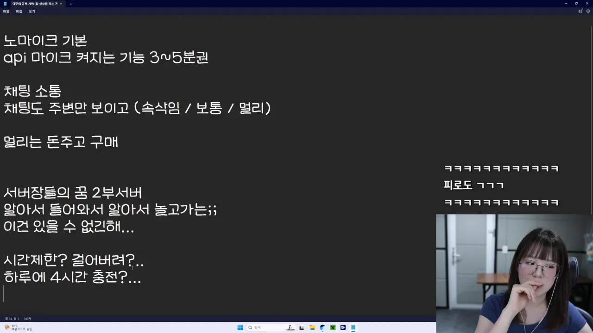
Task: Click the line and column status indicator
Action: click(x=12, y=319)
